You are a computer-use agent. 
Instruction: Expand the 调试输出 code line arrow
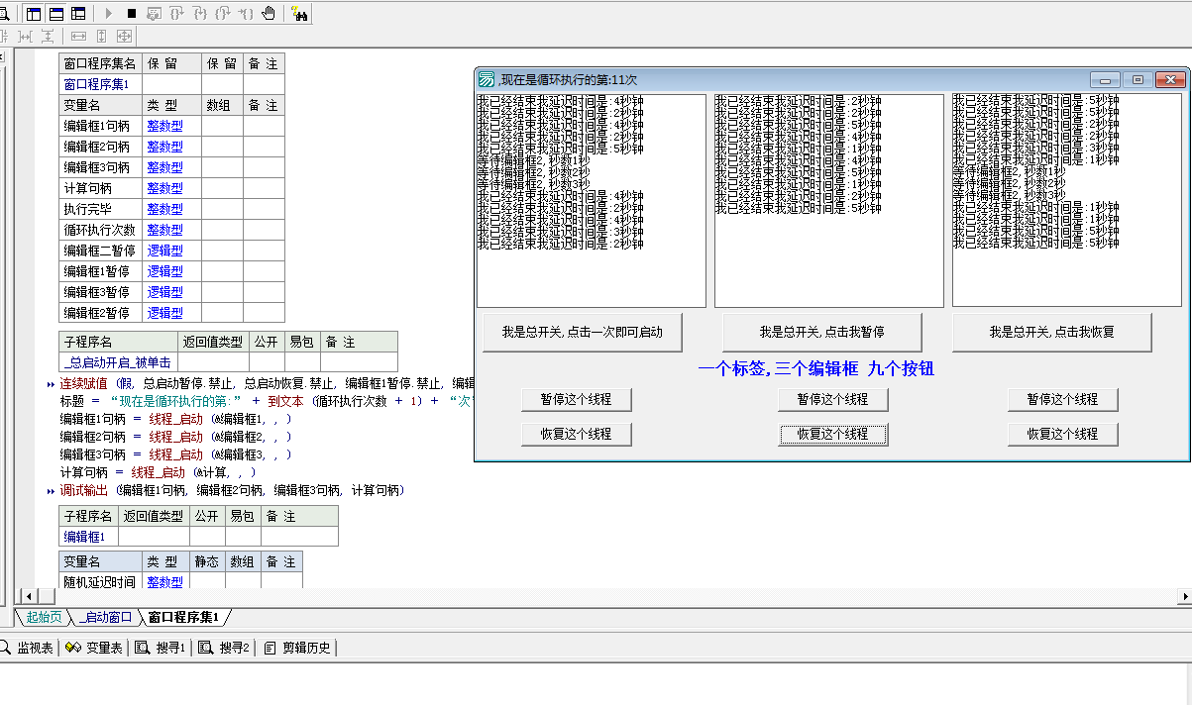pyautogui.click(x=51, y=491)
